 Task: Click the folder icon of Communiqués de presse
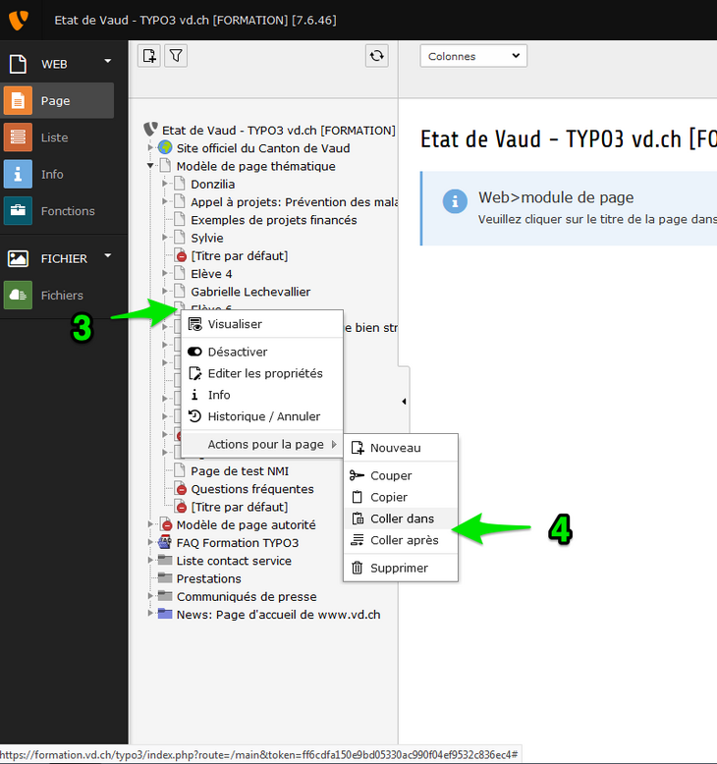pos(165,596)
